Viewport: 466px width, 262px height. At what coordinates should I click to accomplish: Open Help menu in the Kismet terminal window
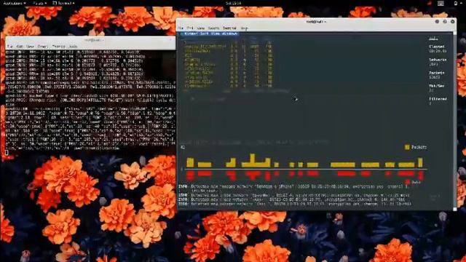pos(245,28)
